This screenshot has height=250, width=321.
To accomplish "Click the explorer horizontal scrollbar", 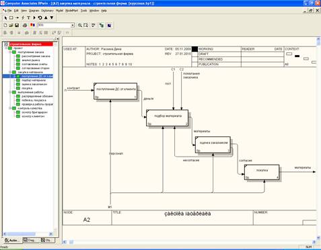I will click(28, 234).
